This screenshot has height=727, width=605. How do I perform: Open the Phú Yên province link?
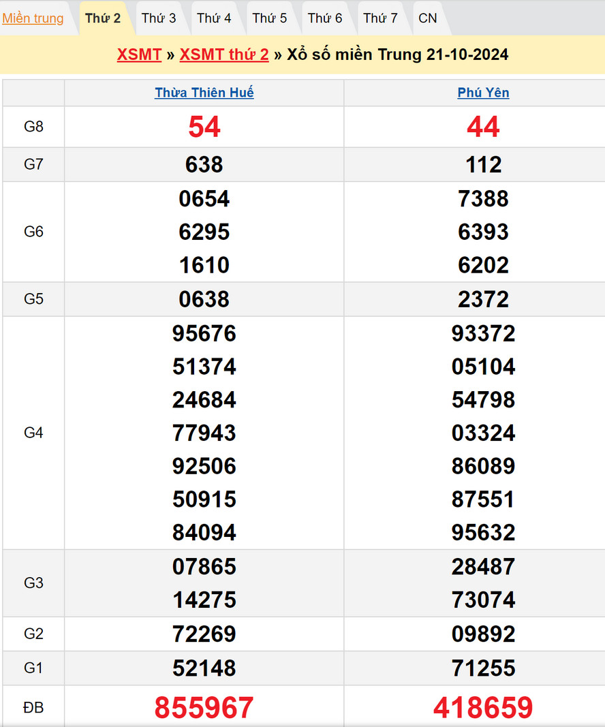pyautogui.click(x=483, y=93)
